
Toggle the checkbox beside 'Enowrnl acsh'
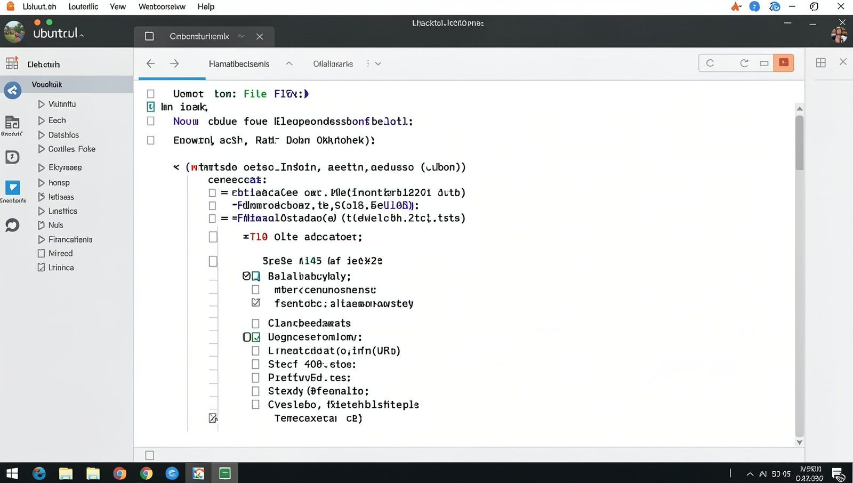[151, 140]
